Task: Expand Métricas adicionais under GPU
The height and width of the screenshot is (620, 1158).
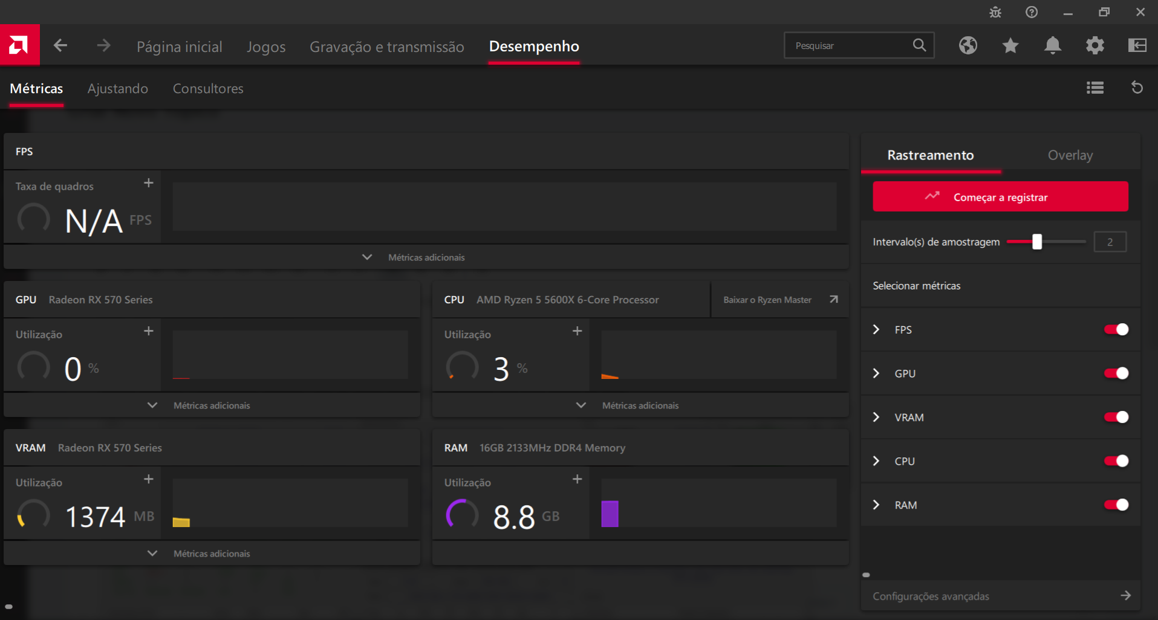Action: point(212,405)
